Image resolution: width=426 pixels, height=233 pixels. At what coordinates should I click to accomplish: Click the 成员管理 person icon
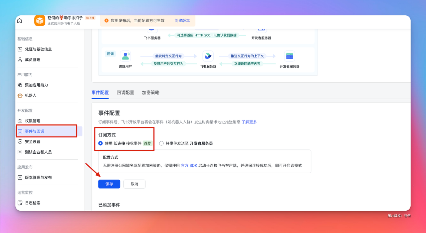(20, 60)
